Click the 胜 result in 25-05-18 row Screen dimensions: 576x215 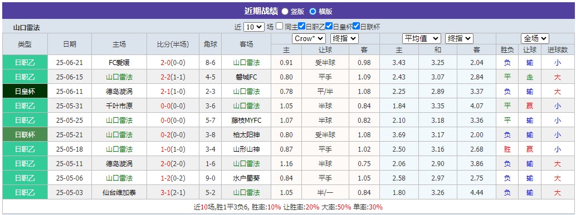tap(507, 149)
